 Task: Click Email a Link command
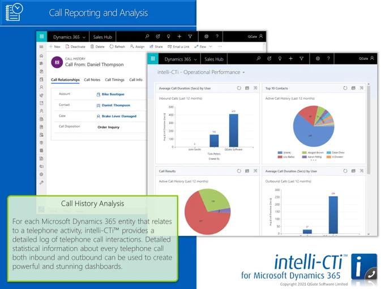point(178,46)
